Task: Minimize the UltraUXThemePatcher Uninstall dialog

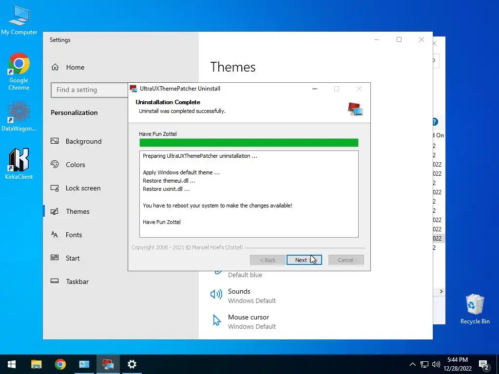Action: [x=315, y=89]
